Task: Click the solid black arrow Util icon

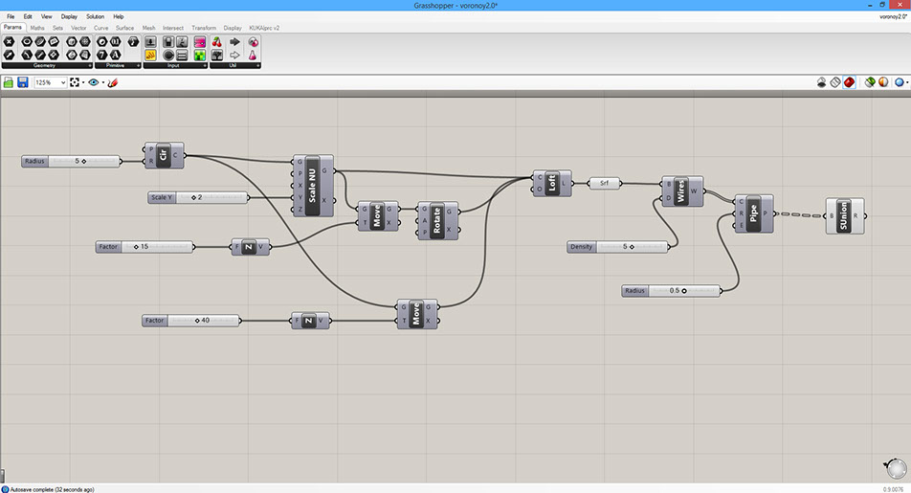Action: [234, 42]
